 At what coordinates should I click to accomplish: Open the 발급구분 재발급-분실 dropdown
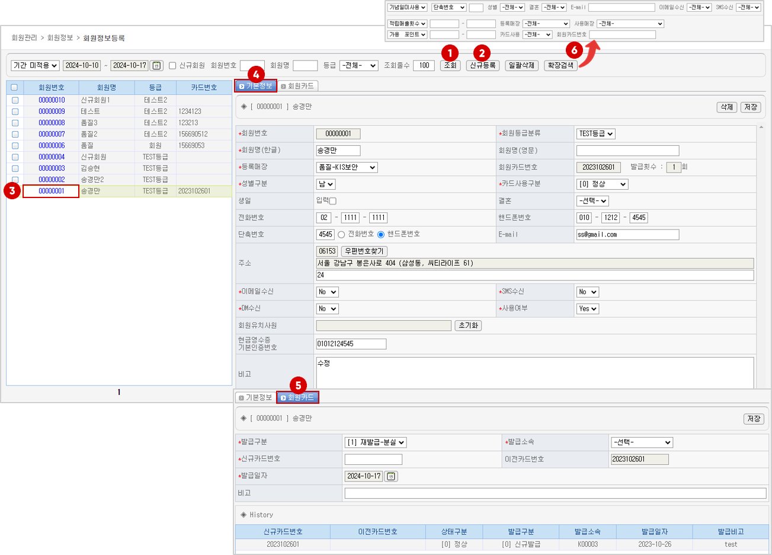pyautogui.click(x=376, y=442)
